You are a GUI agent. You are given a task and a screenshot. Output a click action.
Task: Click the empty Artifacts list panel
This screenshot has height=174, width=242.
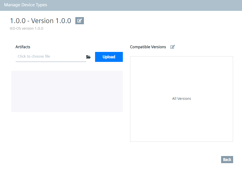(67, 91)
